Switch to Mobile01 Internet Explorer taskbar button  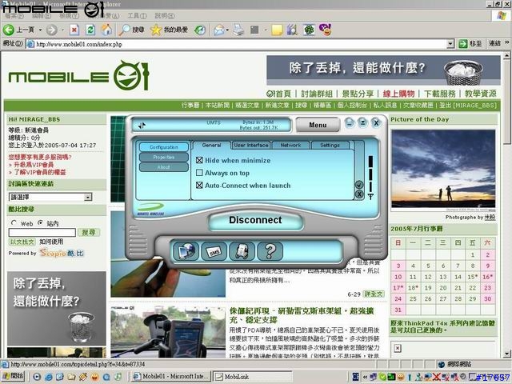point(171,377)
